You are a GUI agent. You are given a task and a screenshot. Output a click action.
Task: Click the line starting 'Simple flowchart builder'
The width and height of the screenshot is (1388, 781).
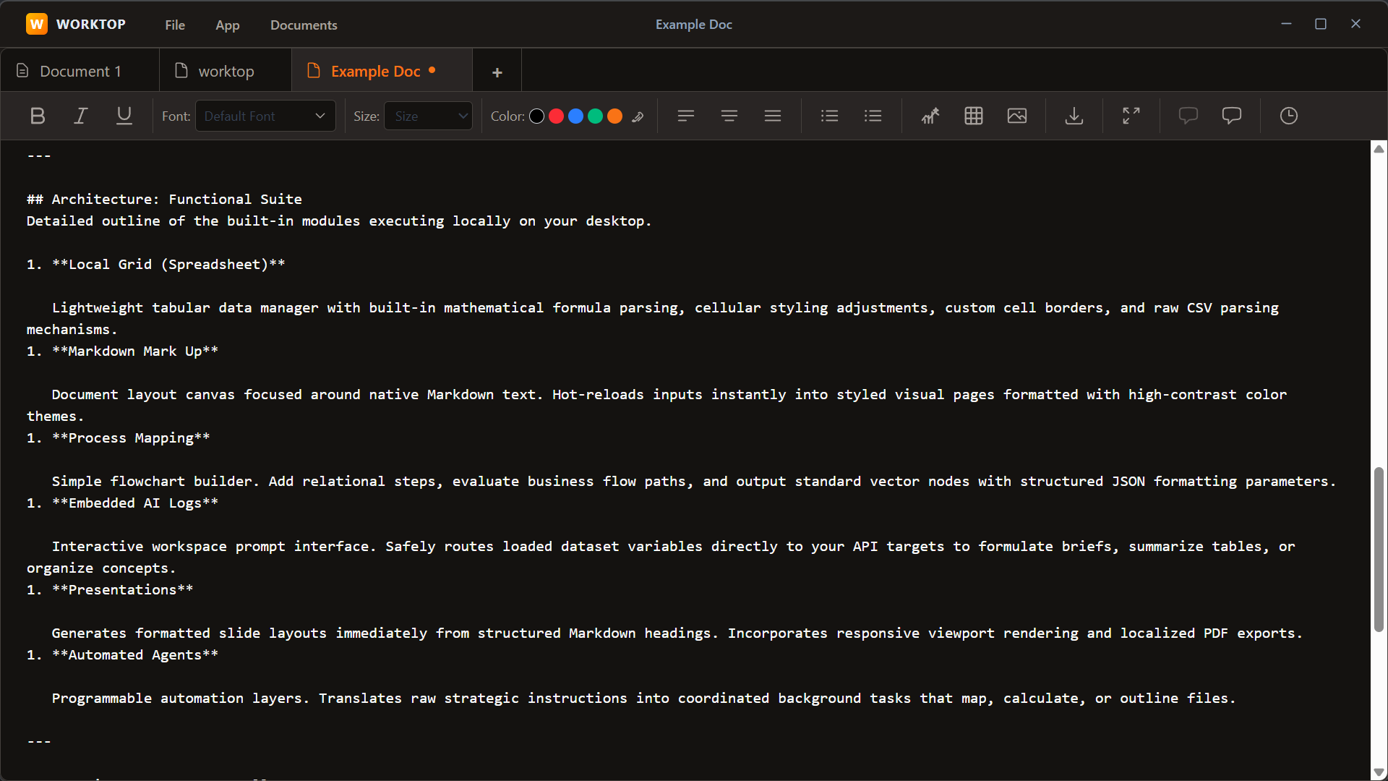click(x=694, y=481)
